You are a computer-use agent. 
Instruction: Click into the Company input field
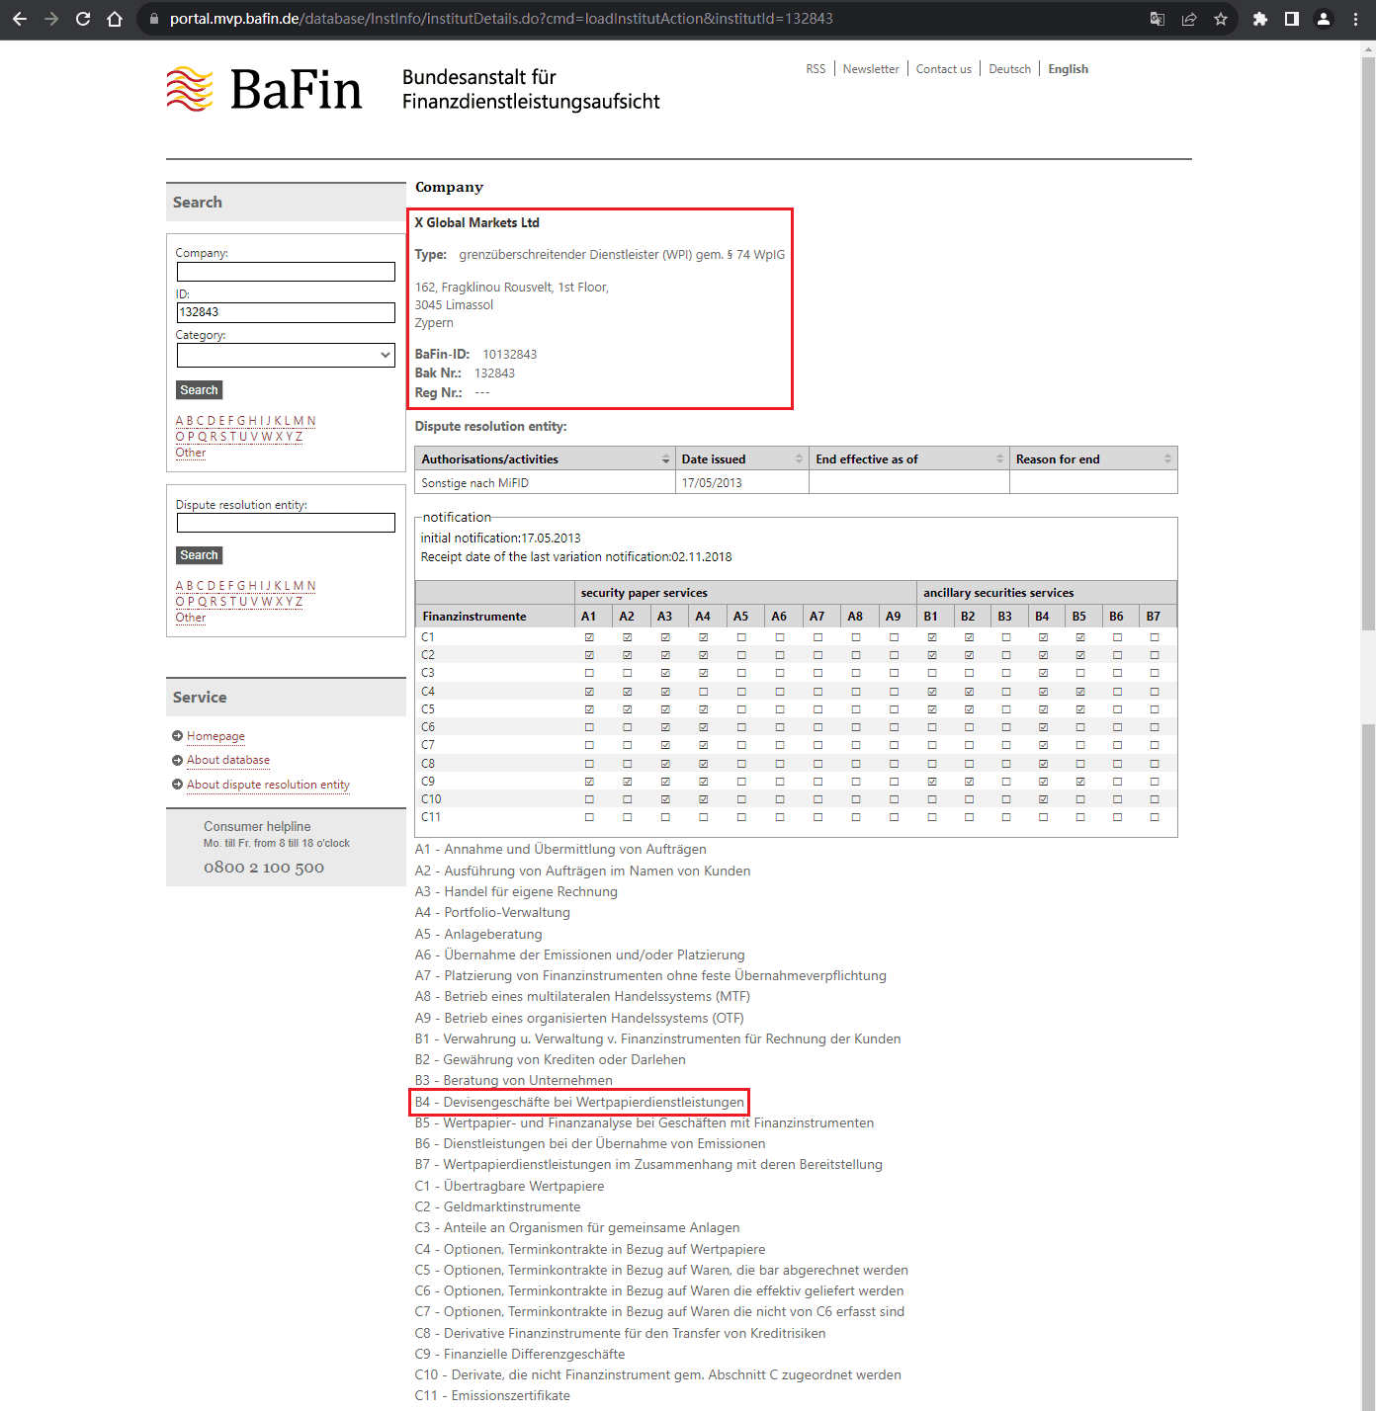pyautogui.click(x=286, y=272)
